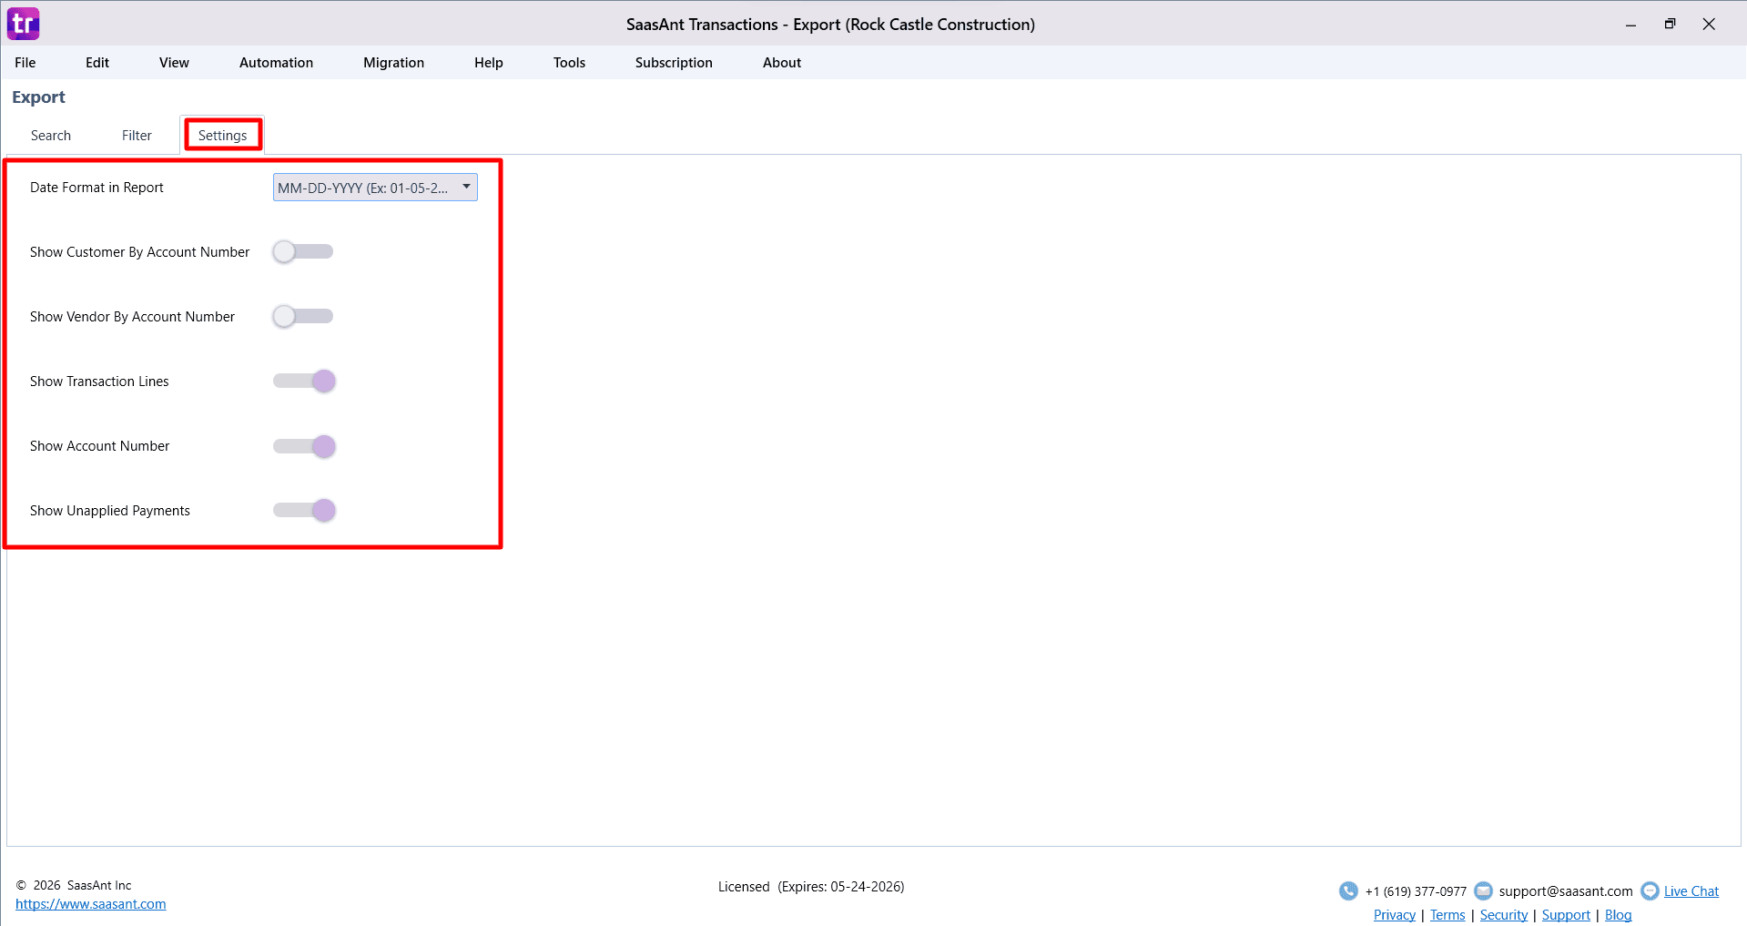Disable Show Transaction Lines
The width and height of the screenshot is (1747, 926).
click(303, 381)
